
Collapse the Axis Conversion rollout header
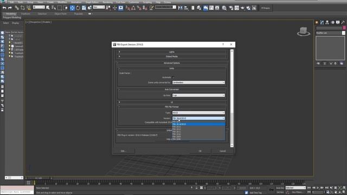point(172,89)
